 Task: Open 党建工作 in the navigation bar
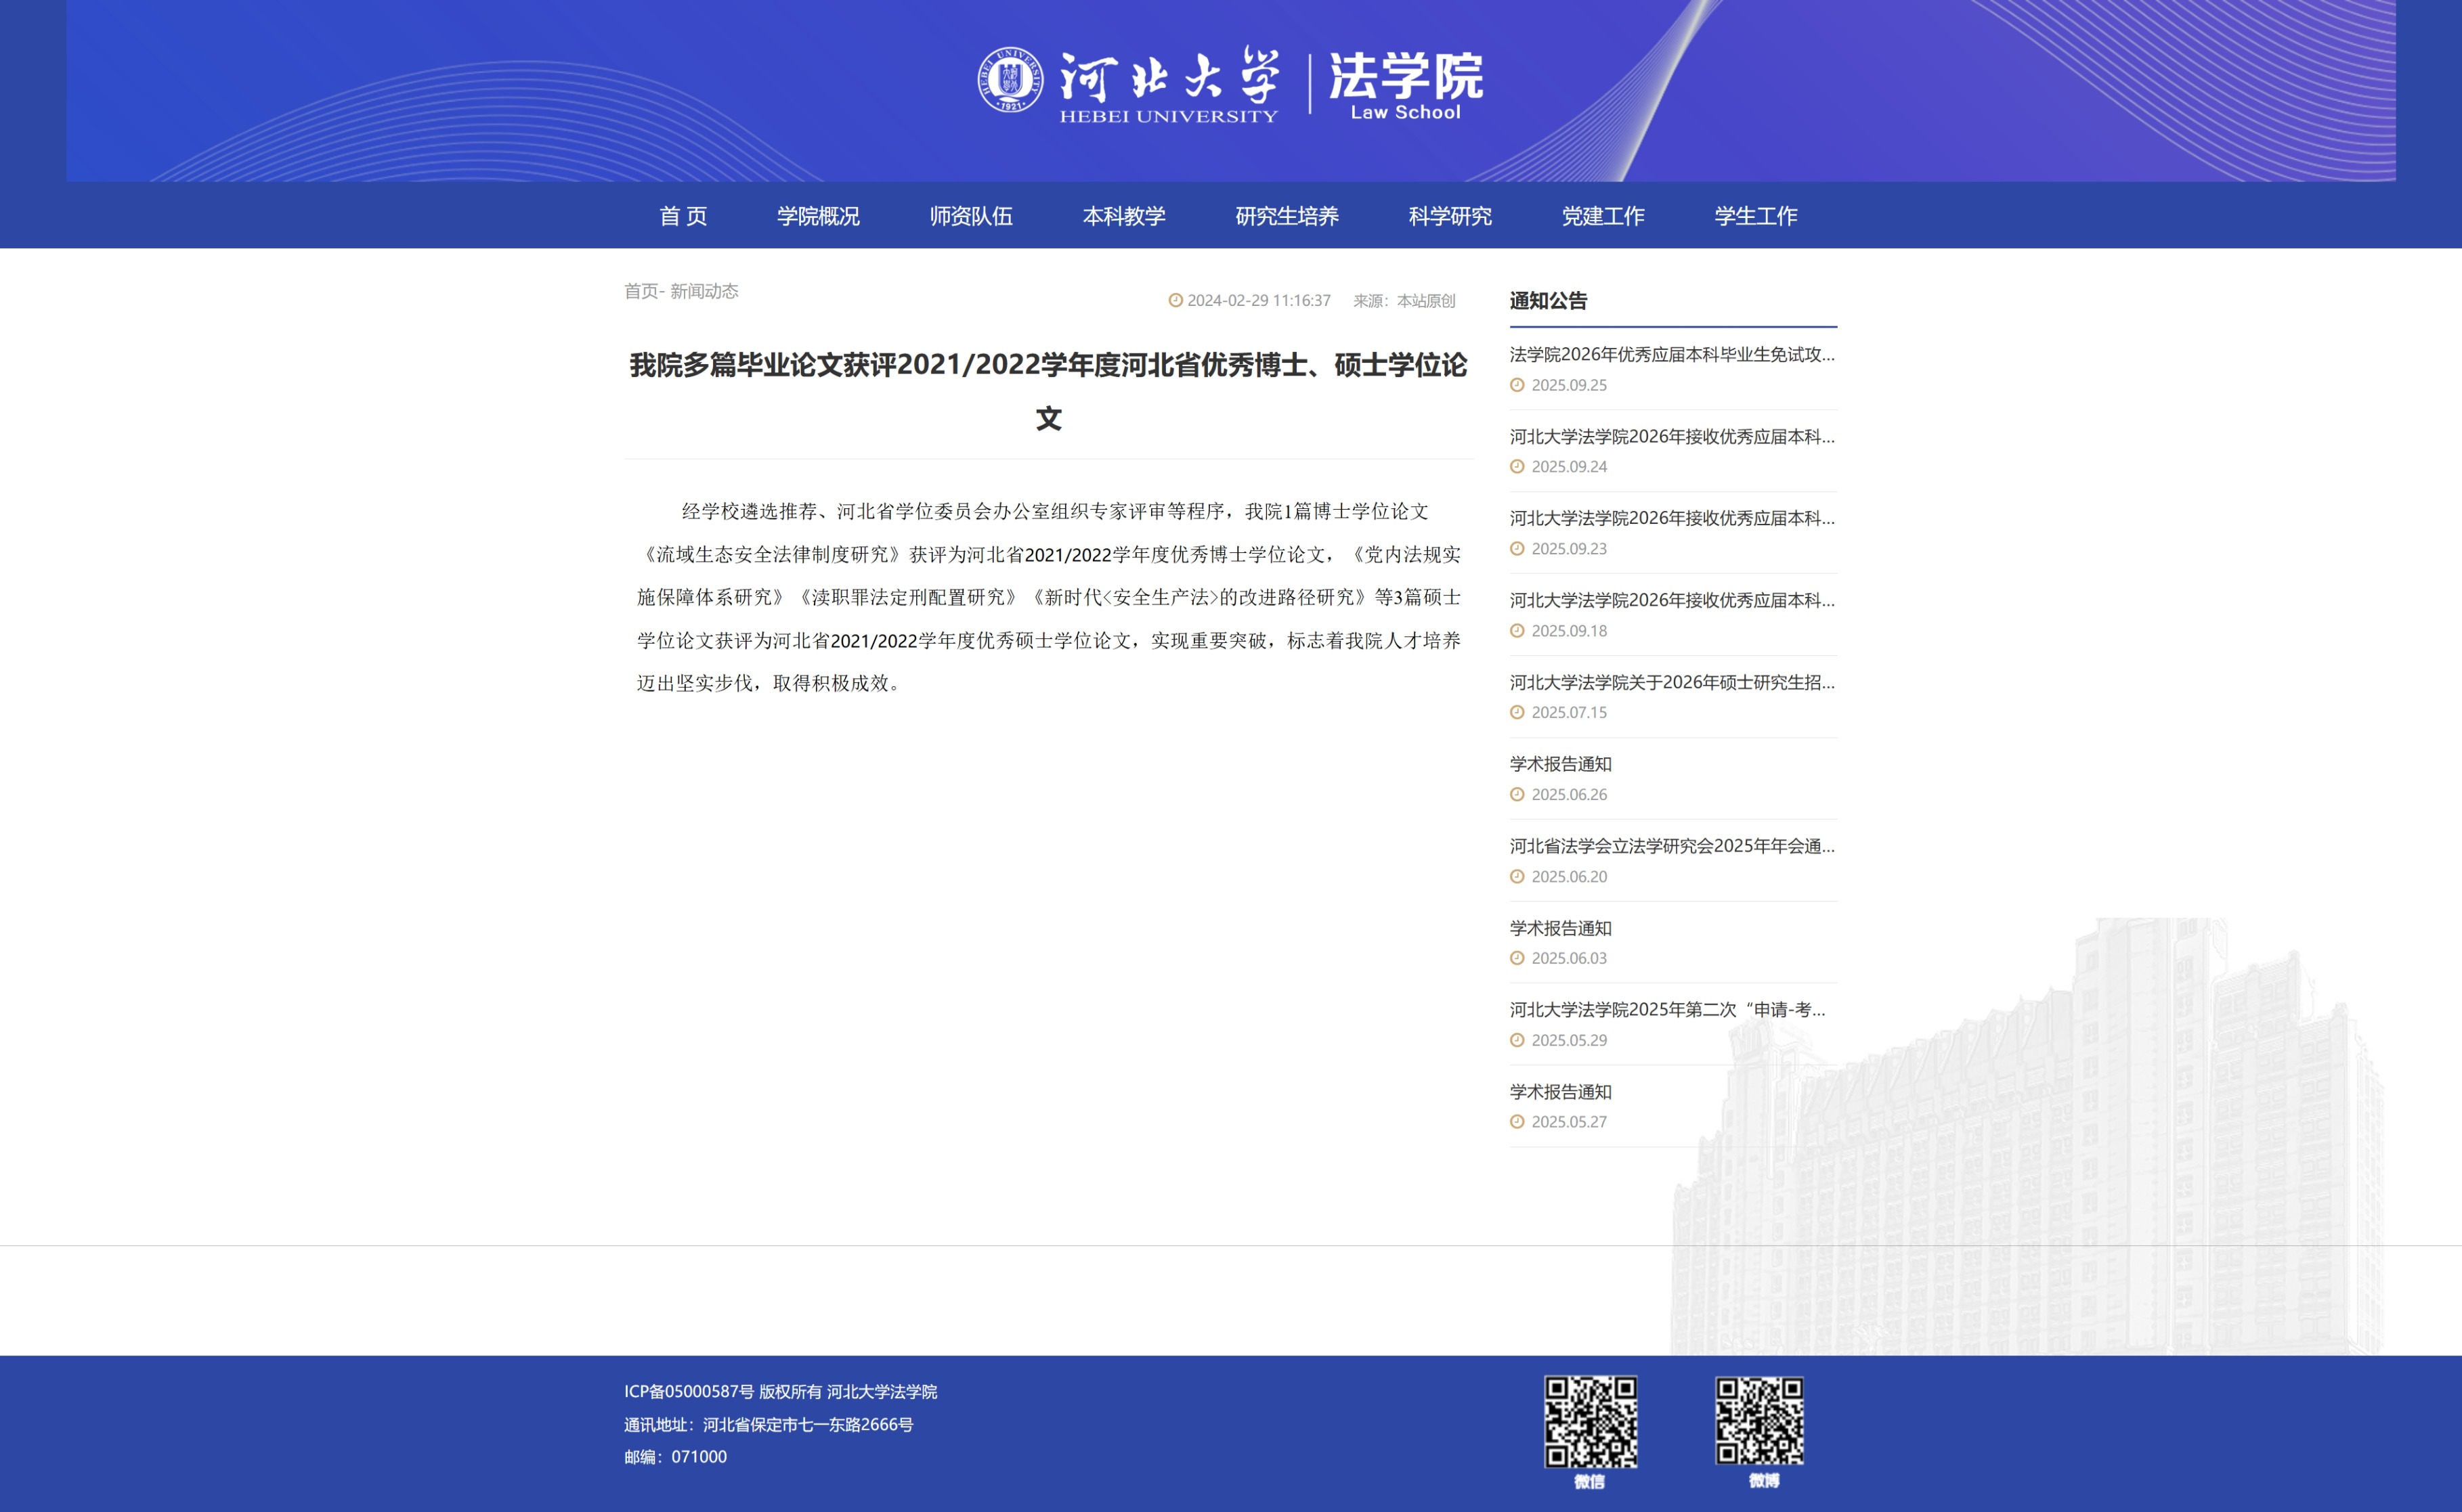coord(1603,216)
